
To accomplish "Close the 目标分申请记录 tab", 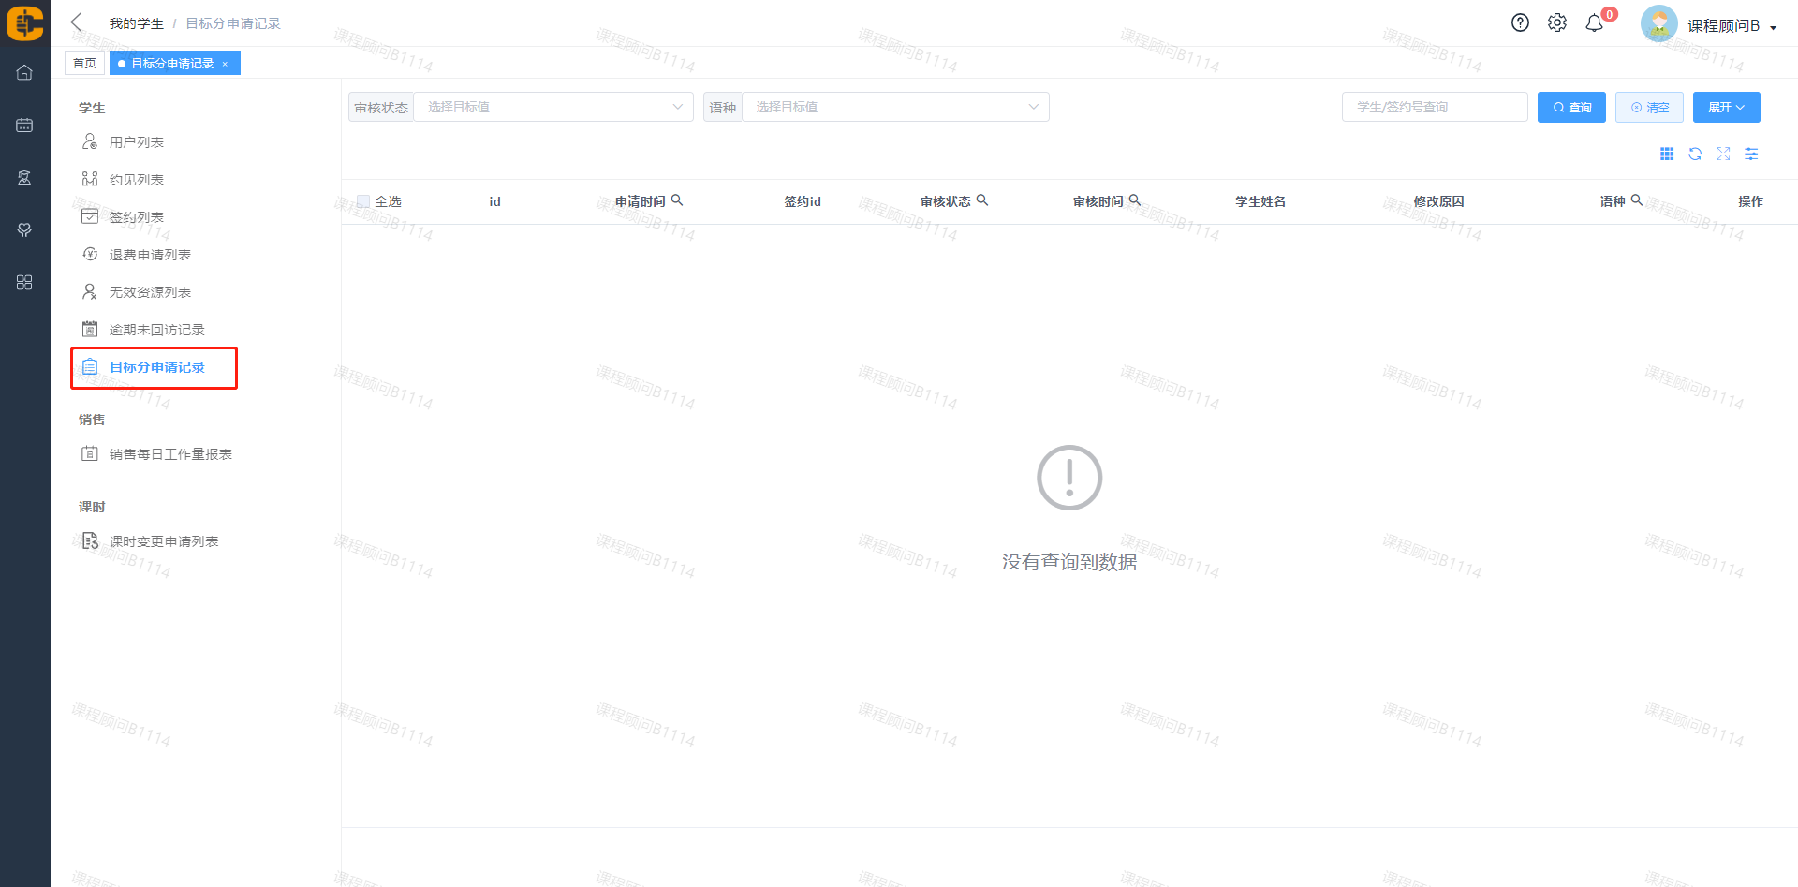I will [225, 64].
